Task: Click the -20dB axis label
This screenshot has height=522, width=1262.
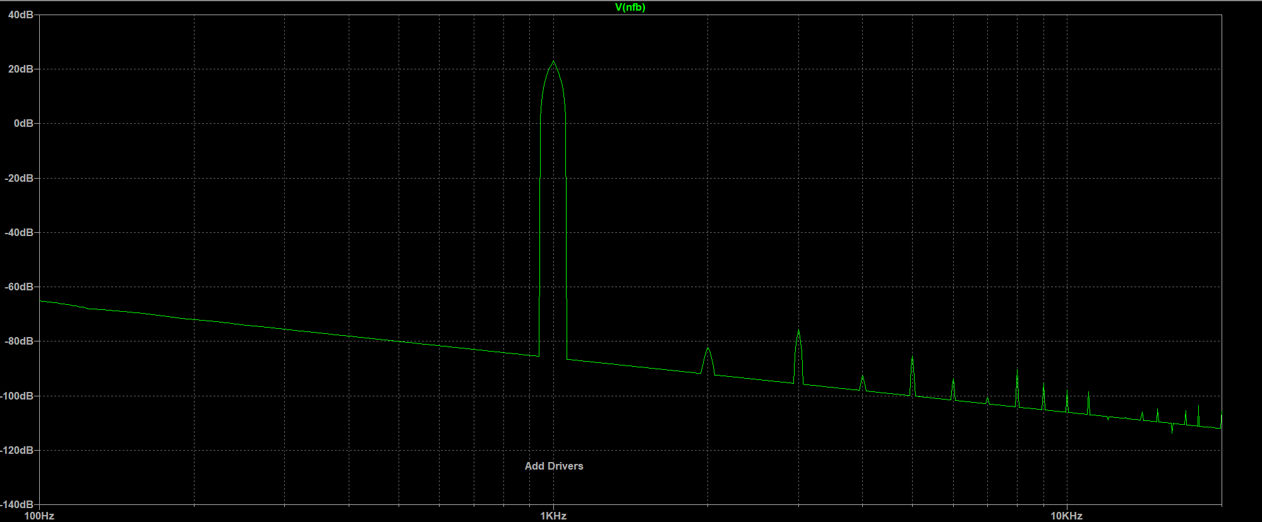Action: pos(18,178)
